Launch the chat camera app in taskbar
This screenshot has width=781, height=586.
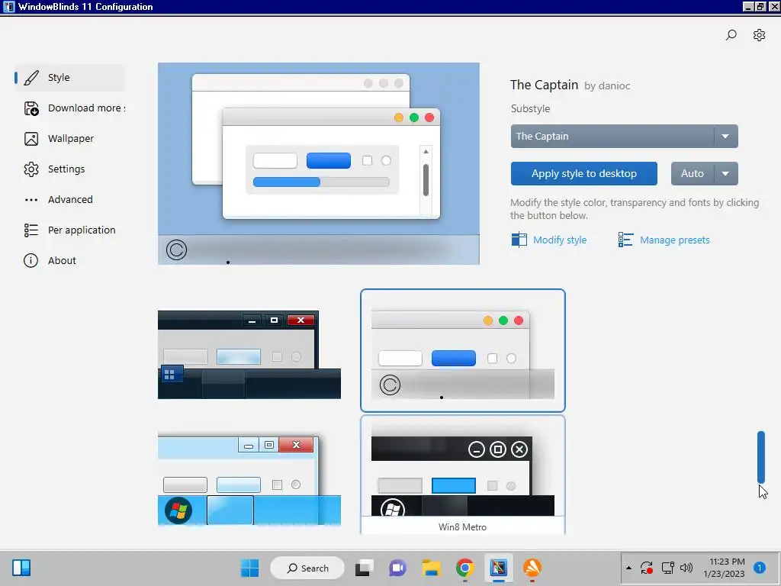tap(397, 568)
